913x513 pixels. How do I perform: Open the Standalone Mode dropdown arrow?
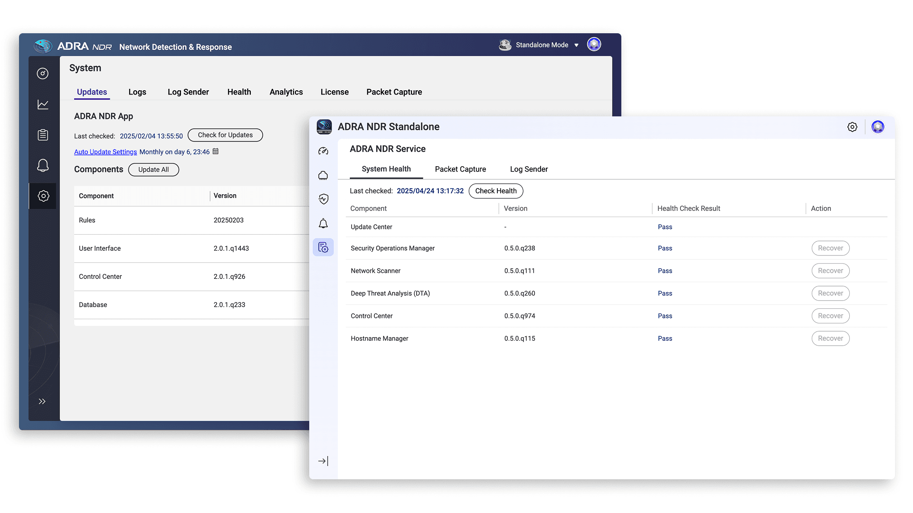pos(576,45)
